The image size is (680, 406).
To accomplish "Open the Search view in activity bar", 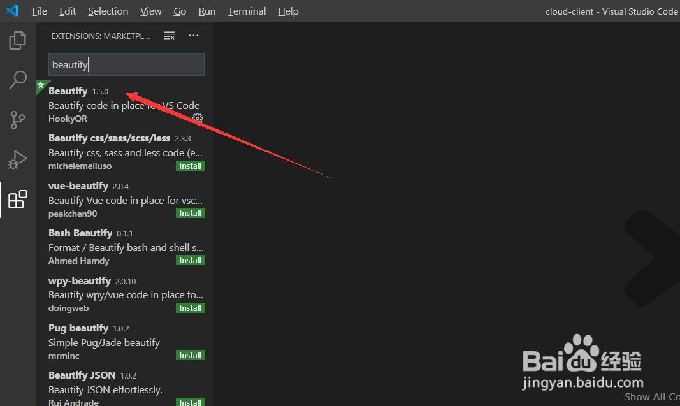I will (18, 80).
